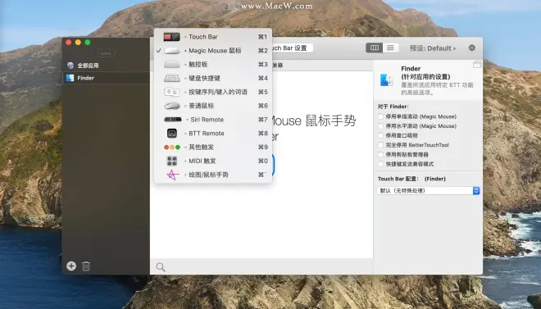
Task: Click the Magic Mouse icon in menu
Action: click(x=172, y=51)
